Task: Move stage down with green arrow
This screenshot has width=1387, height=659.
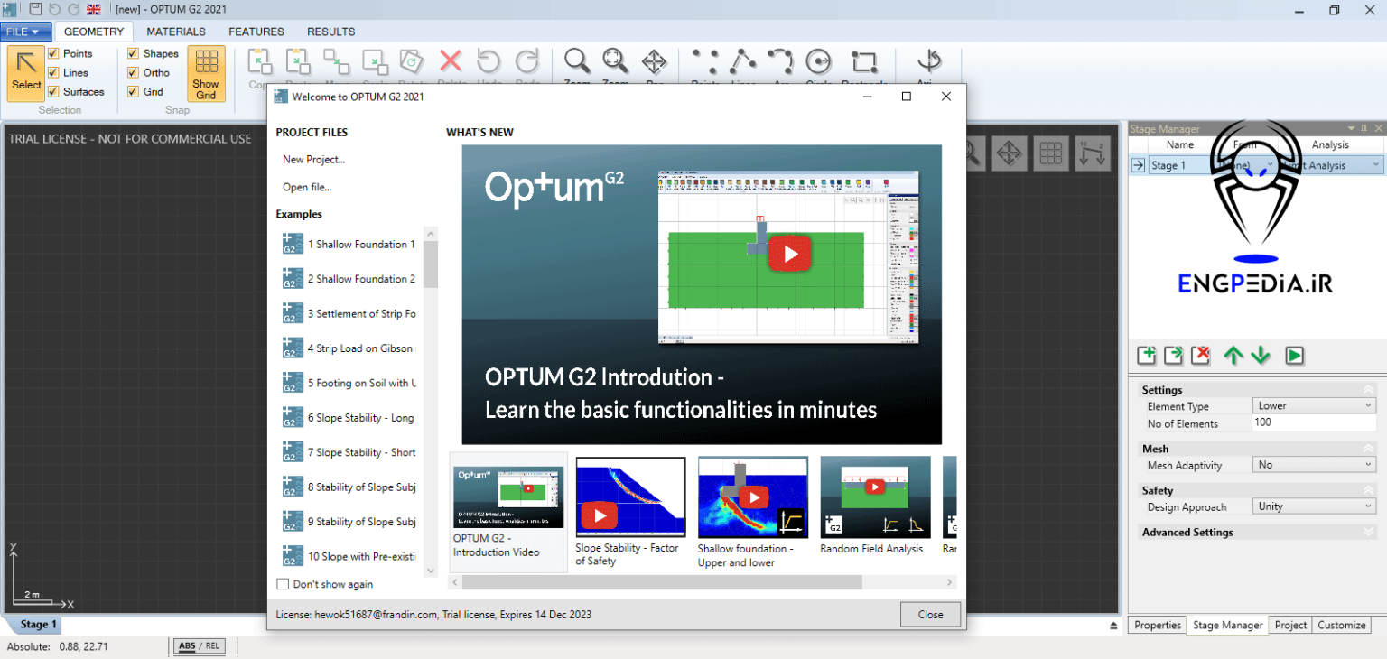Action: pos(1261,356)
